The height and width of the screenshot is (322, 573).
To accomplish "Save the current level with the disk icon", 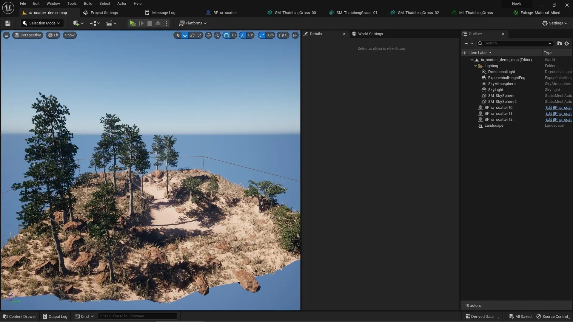I will point(8,23).
